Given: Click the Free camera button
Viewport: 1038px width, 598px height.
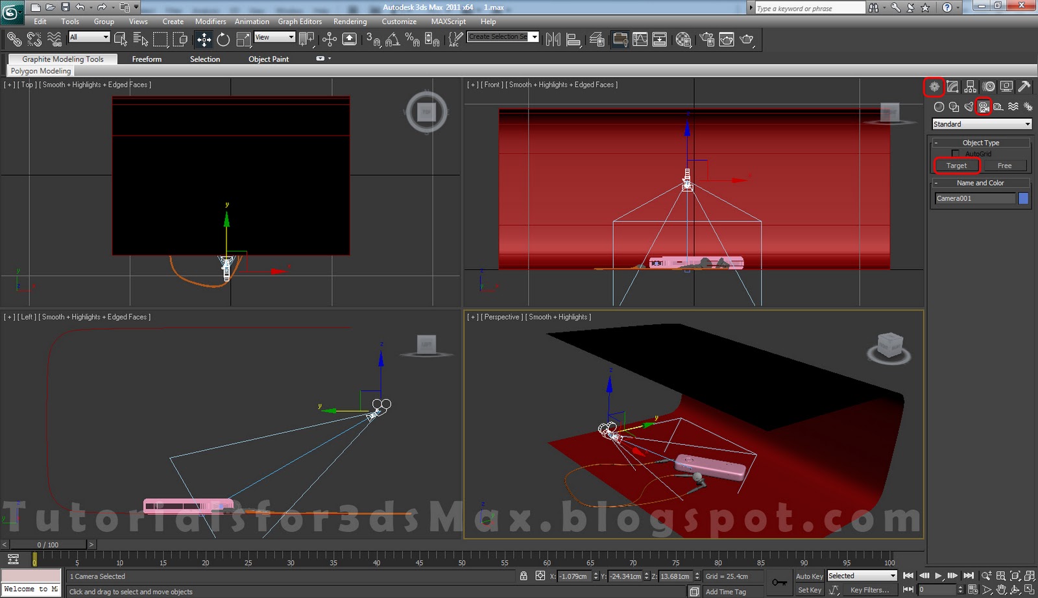Looking at the screenshot, I should [1004, 166].
